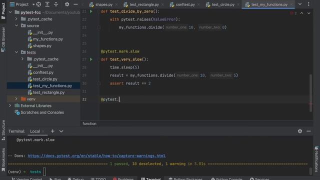Screen dimensions: 320x180
Task: Open shapes.py from project tree
Action: tap(42, 45)
